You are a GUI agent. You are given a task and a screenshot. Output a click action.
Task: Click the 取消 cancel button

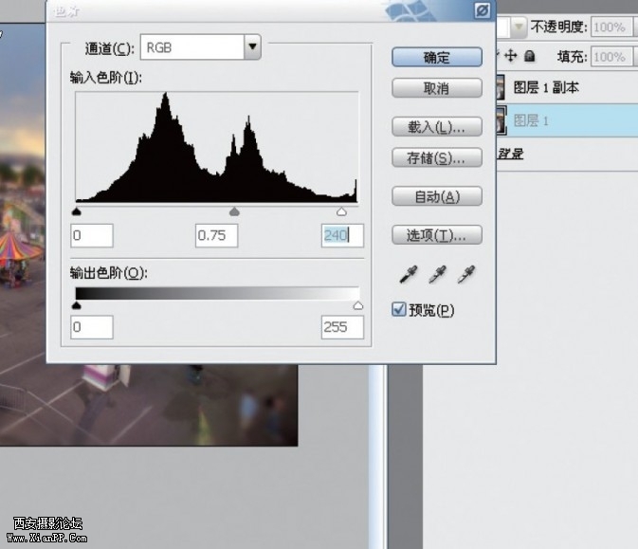[x=436, y=88]
